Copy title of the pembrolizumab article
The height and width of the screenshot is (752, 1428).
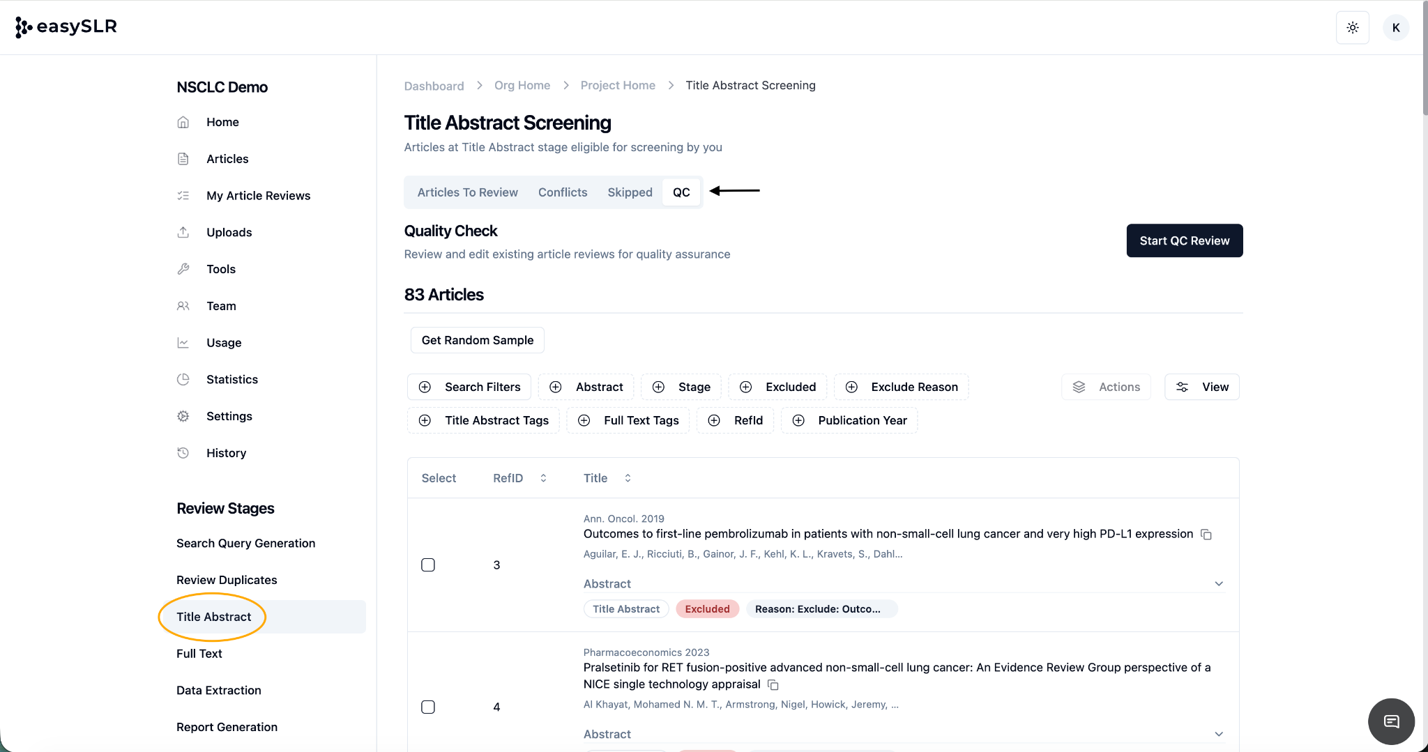pyautogui.click(x=1206, y=535)
